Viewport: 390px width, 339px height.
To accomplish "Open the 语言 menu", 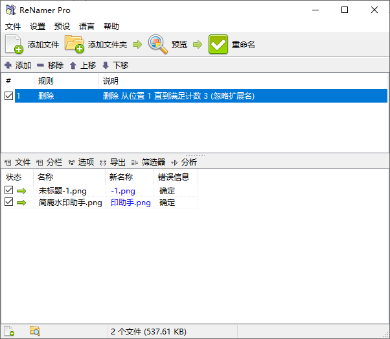I will (x=87, y=27).
